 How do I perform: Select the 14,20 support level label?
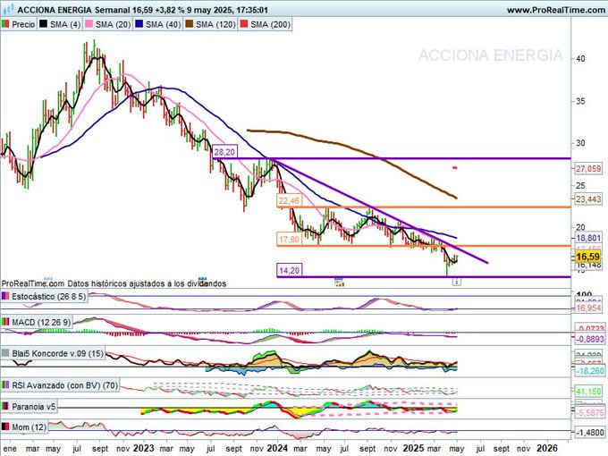(x=290, y=270)
